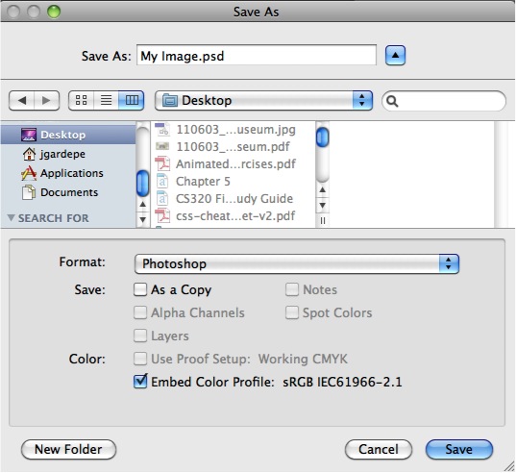Click the Save button

pos(459,449)
